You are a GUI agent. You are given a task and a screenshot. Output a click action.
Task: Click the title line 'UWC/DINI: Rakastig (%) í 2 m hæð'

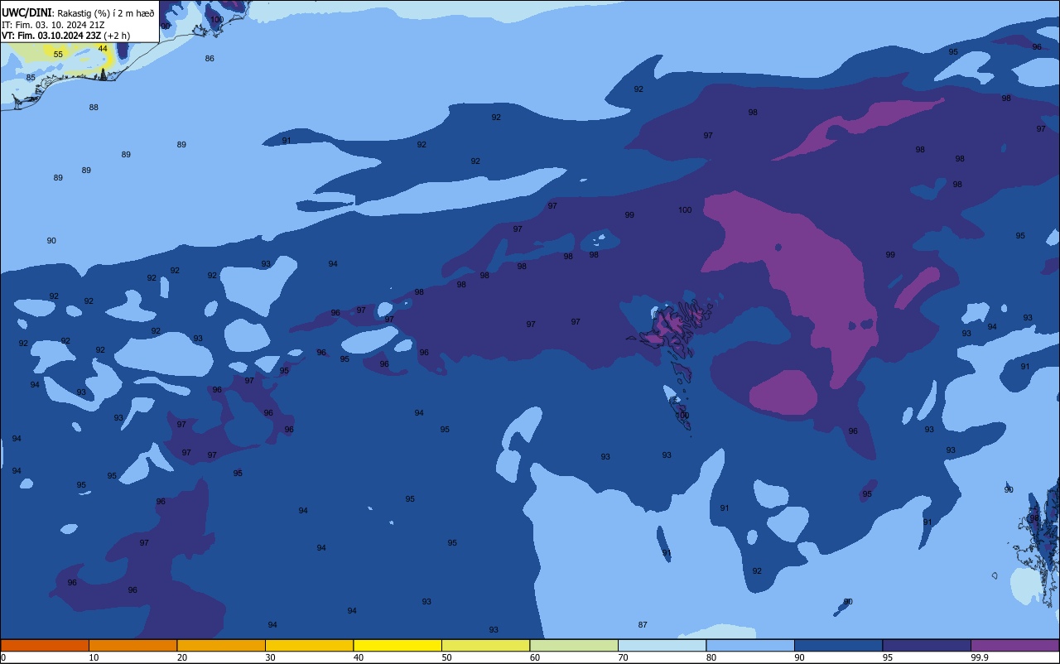(x=78, y=12)
